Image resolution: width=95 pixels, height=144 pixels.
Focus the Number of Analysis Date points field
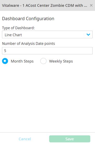pos(47,51)
